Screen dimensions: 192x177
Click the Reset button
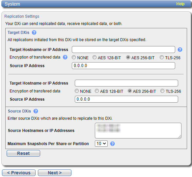23,153
